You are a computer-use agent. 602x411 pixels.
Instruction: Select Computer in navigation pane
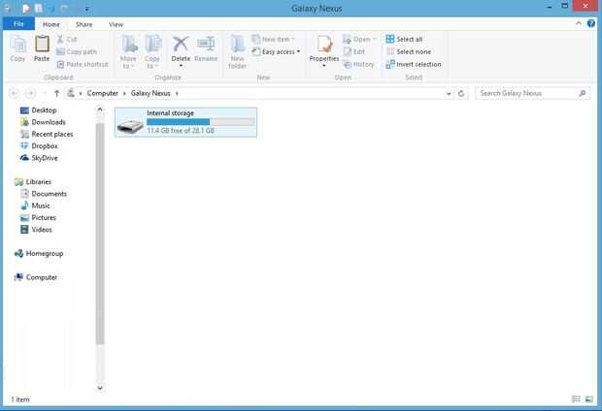pyautogui.click(x=36, y=277)
